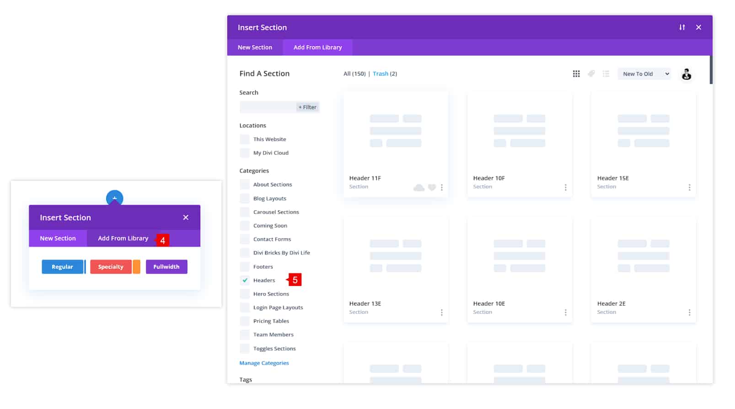735x409 pixels.
Task: Open the New To Old sort dropdown
Action: [644, 74]
